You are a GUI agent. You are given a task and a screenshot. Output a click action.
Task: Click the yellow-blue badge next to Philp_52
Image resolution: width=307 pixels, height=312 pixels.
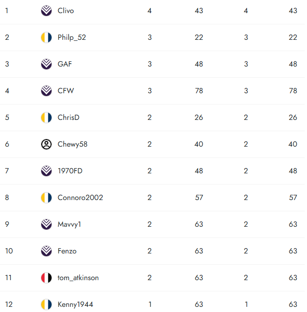pyautogui.click(x=46, y=37)
